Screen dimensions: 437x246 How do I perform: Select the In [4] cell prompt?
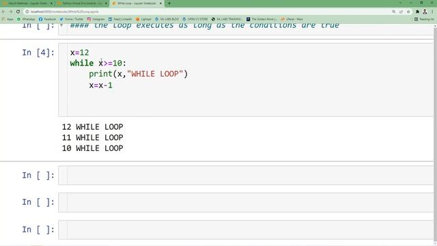(x=38, y=53)
